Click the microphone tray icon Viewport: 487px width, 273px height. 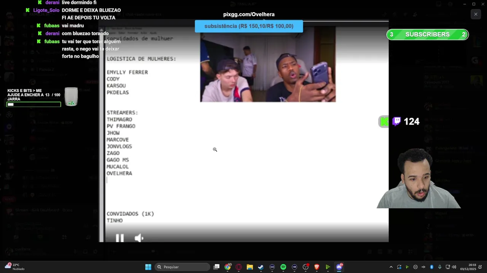(439, 267)
